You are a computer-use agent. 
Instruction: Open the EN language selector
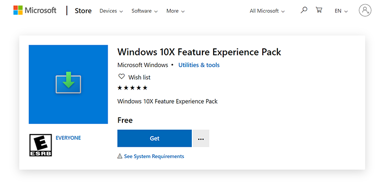341,11
